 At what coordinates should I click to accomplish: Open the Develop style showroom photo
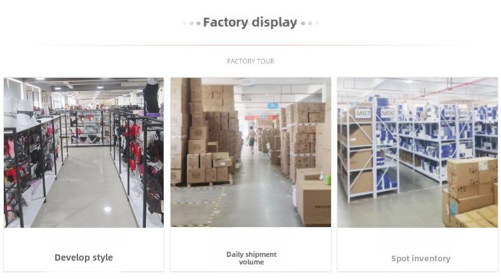click(84, 152)
